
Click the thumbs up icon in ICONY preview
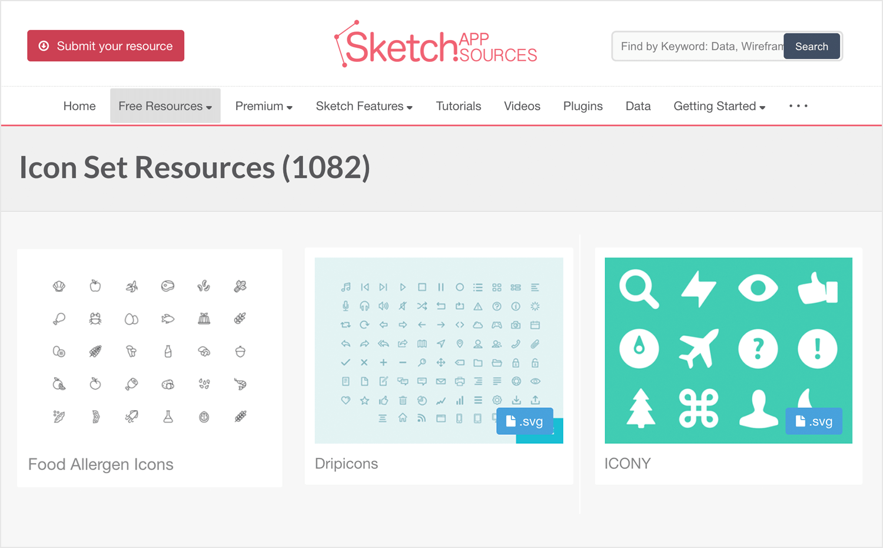coord(818,289)
